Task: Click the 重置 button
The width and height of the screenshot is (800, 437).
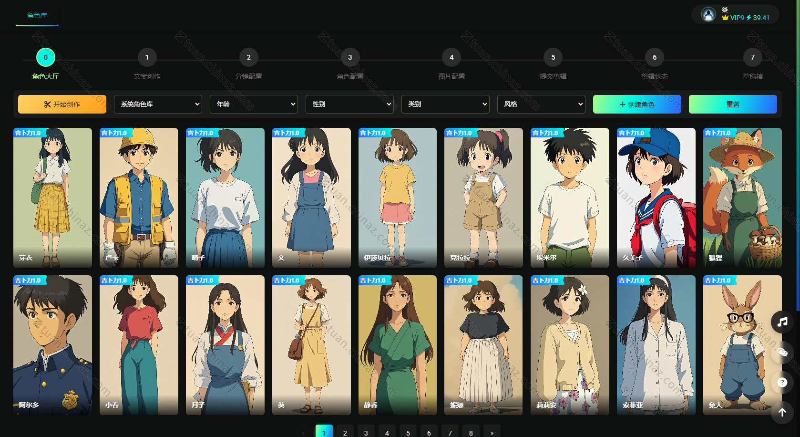Action: (733, 104)
